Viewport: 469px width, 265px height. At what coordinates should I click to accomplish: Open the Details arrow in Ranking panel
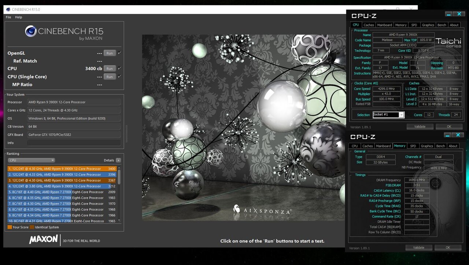pos(118,160)
